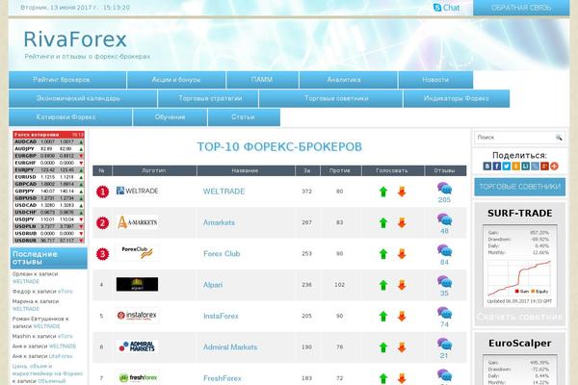The image size is (578, 385).
Task: Vote down Amarkets with orange arrow
Action: [x=402, y=223]
